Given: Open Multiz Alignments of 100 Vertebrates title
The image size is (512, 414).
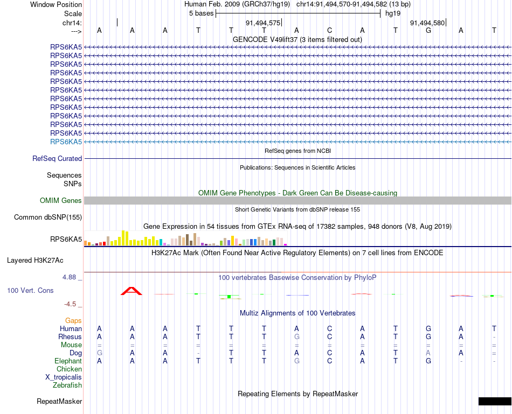Looking at the screenshot, I should click(297, 313).
